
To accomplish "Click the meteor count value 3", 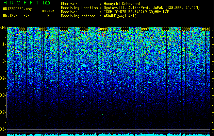I will tap(48, 16).
